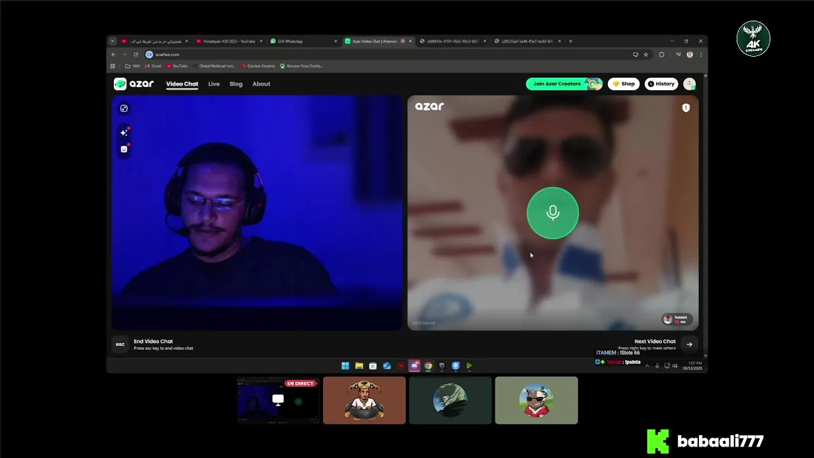Open the tab search dropdown
This screenshot has height=458, width=814.
click(x=113, y=41)
